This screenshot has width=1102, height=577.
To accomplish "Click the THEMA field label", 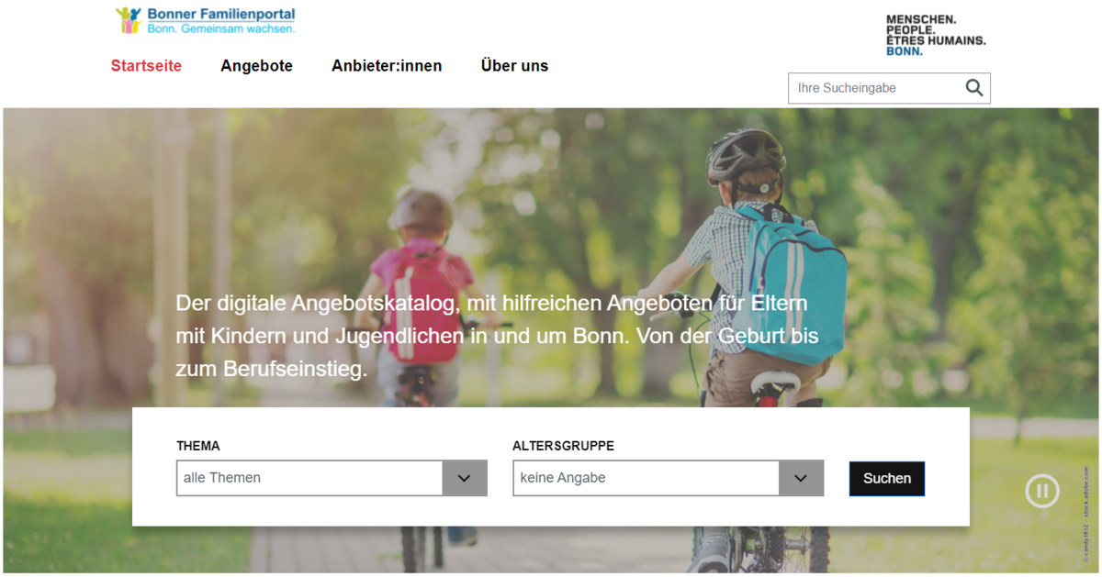I will coord(198,446).
